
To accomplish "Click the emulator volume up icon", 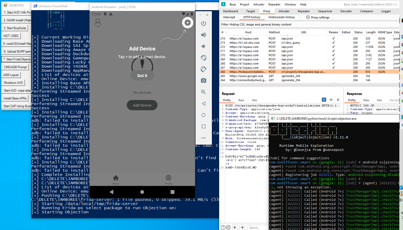I will click(x=204, y=35).
